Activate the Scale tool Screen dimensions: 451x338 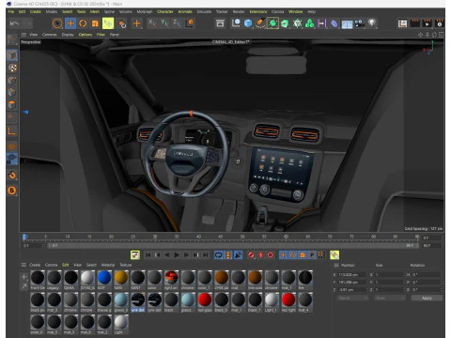pyautogui.click(x=95, y=23)
